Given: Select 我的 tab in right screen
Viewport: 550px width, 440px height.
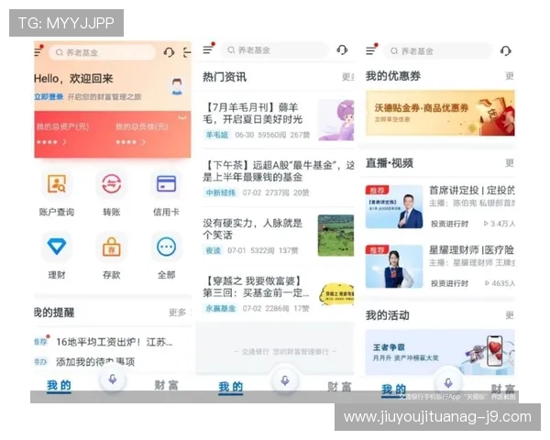Looking at the screenshot, I should pos(393,390).
